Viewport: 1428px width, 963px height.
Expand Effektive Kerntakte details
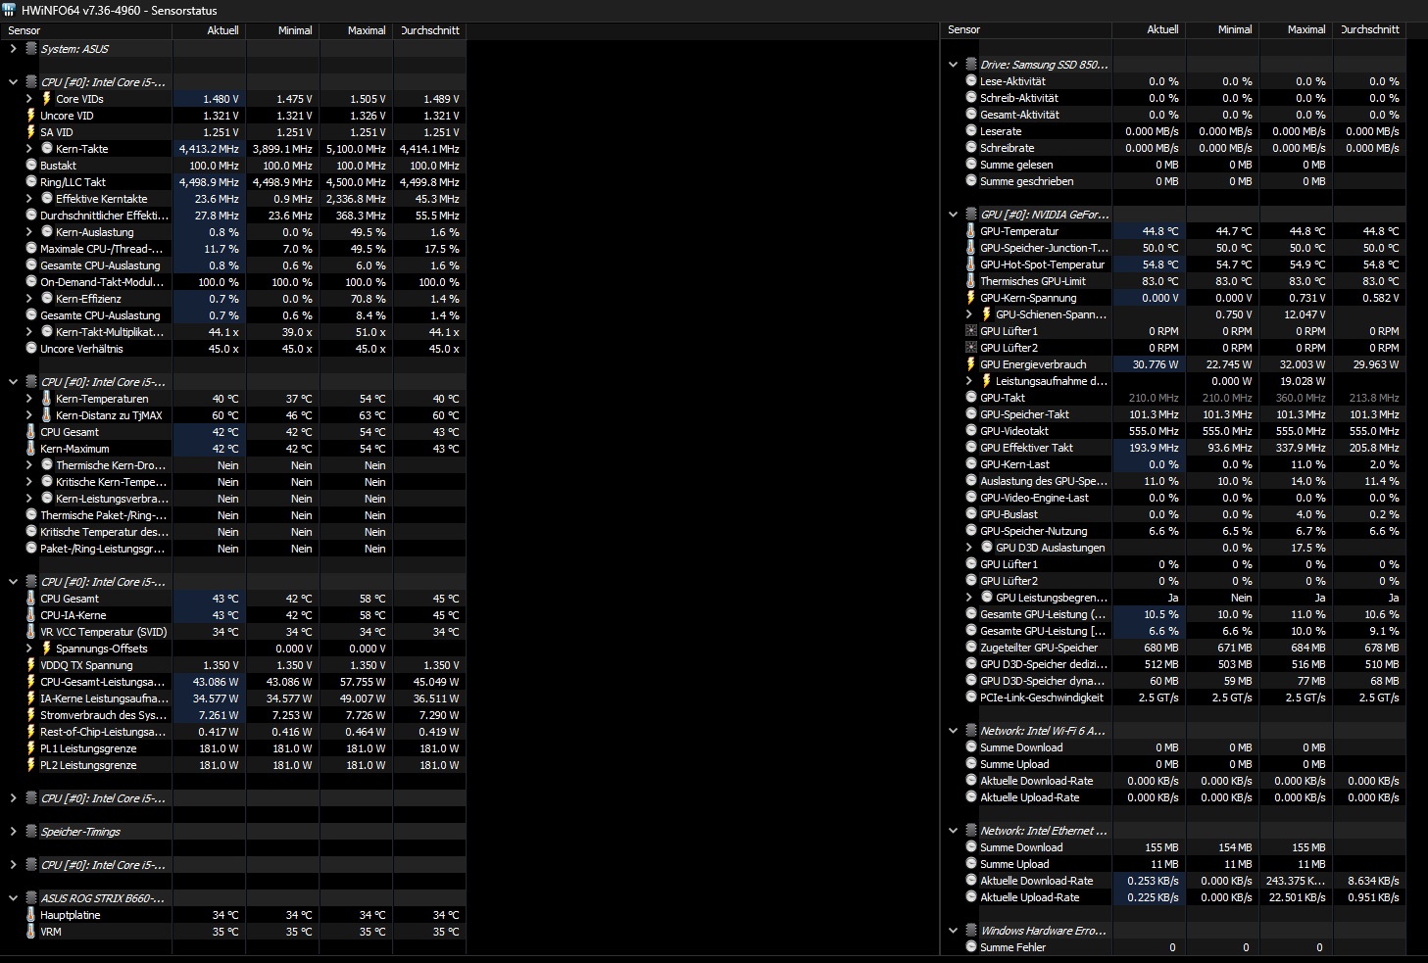[x=28, y=199]
